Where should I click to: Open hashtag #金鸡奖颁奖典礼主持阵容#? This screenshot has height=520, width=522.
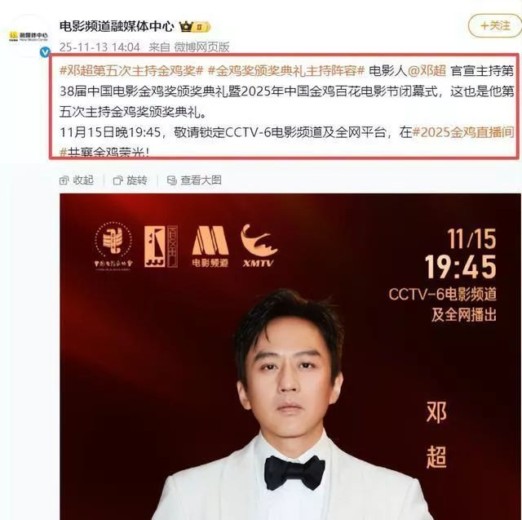click(x=286, y=71)
